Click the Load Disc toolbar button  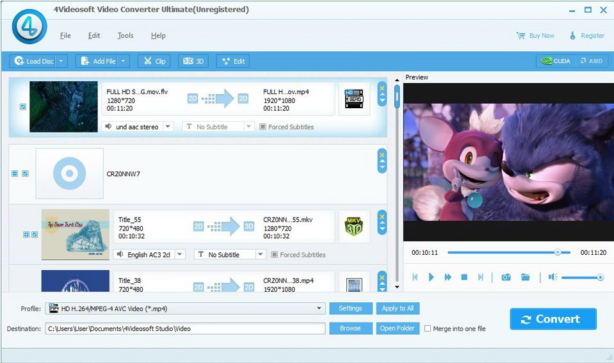coord(33,61)
